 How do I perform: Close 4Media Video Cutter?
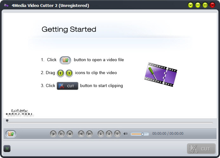tap(212, 5)
